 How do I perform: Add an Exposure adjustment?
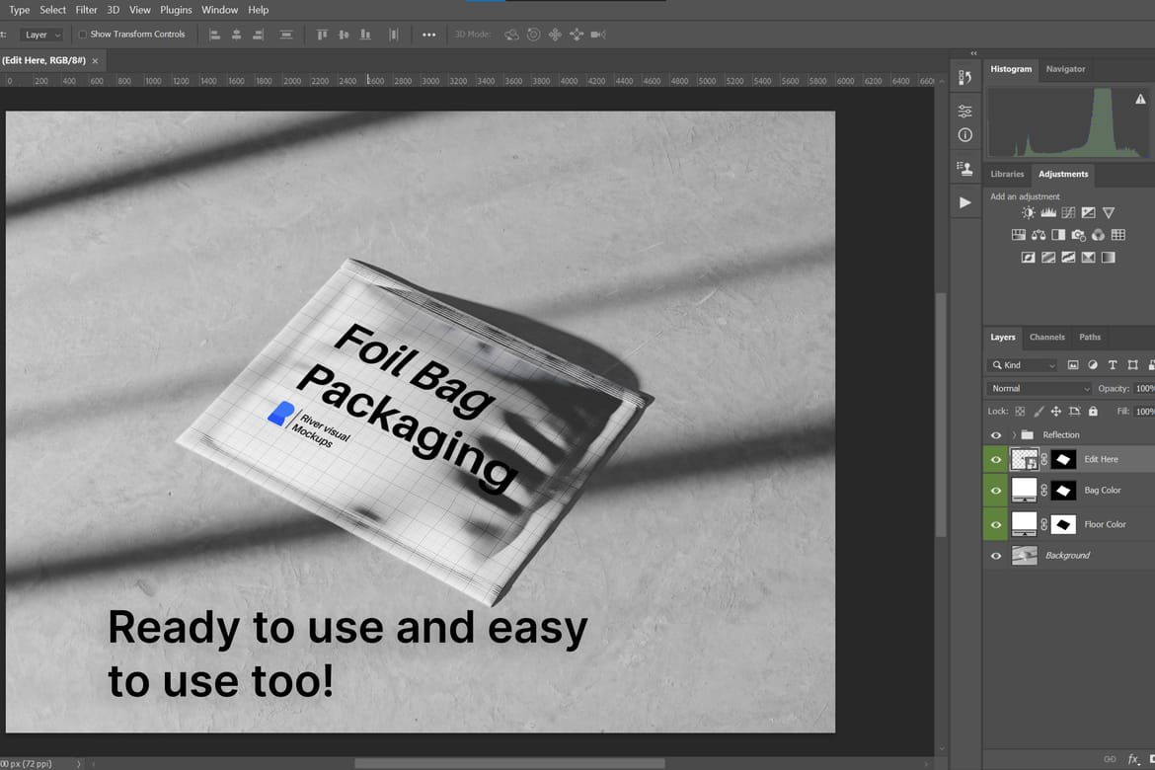tap(1088, 213)
